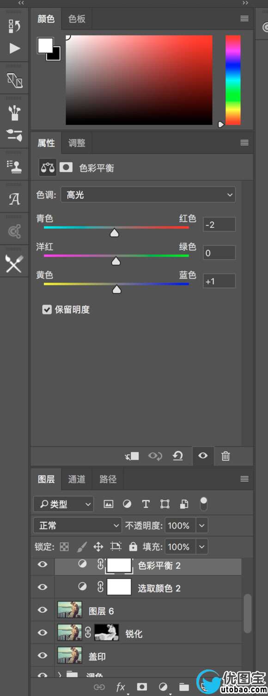
Task: Click the text layer filter T icon
Action: (x=146, y=504)
